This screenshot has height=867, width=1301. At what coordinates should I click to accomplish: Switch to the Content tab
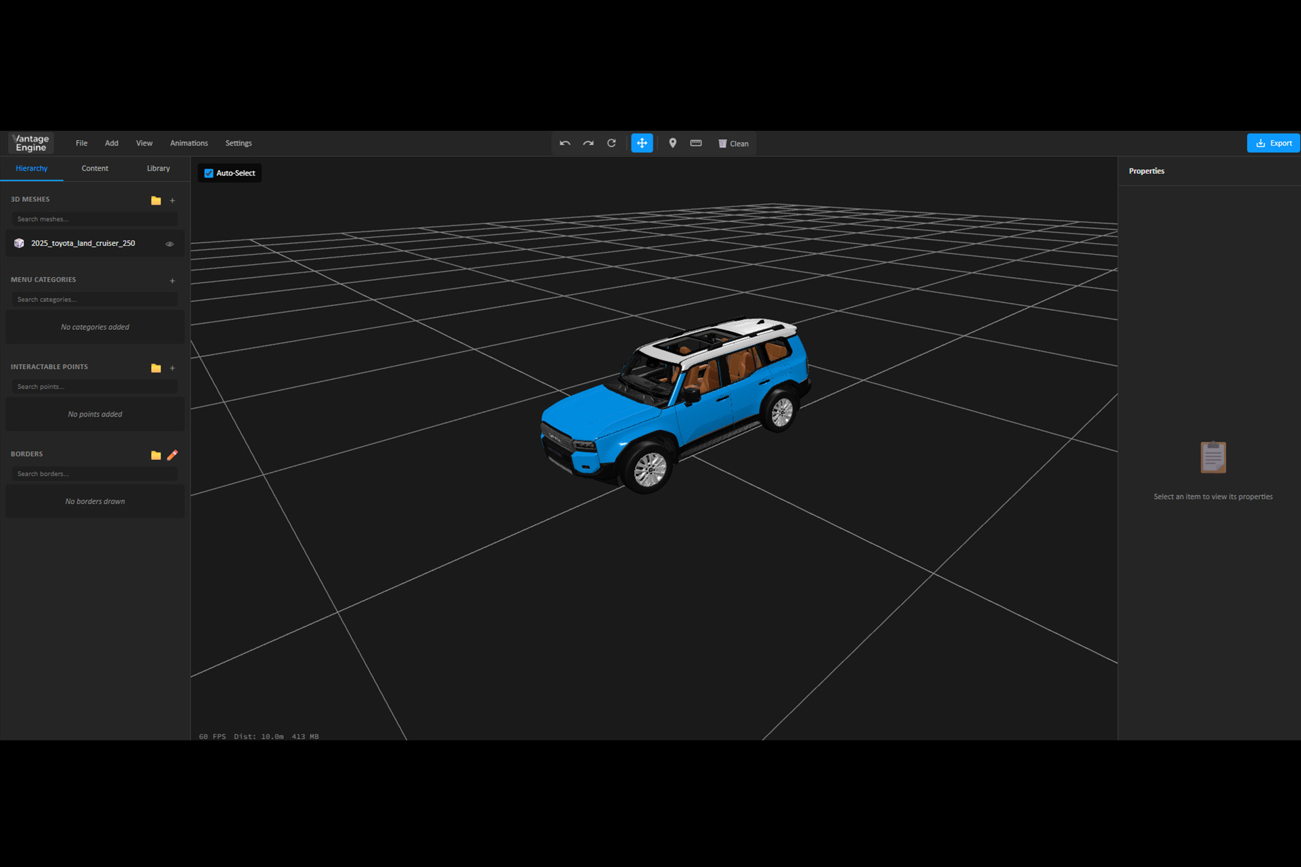coord(95,169)
